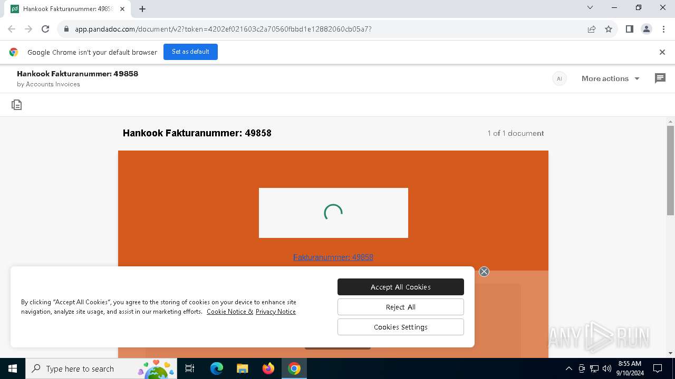Open a new browser tab
The height and width of the screenshot is (379, 675).
coord(142,9)
